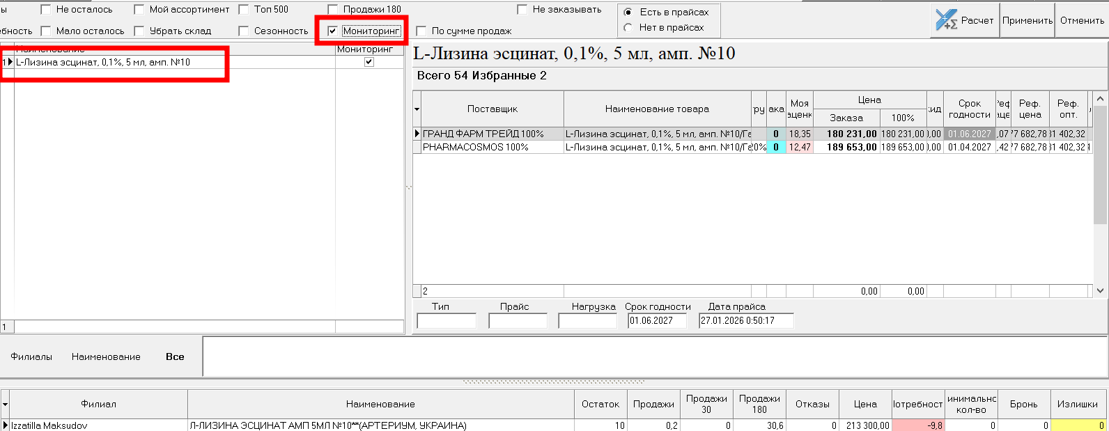Viewport: 1109px width, 431px height.
Task: Click the price cell 180 231,00 in Заказа column
Action: (x=846, y=134)
